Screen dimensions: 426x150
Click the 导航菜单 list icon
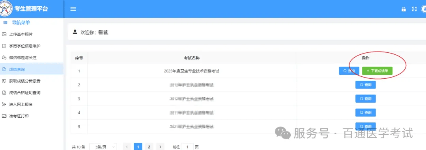pyautogui.click(x=5, y=22)
